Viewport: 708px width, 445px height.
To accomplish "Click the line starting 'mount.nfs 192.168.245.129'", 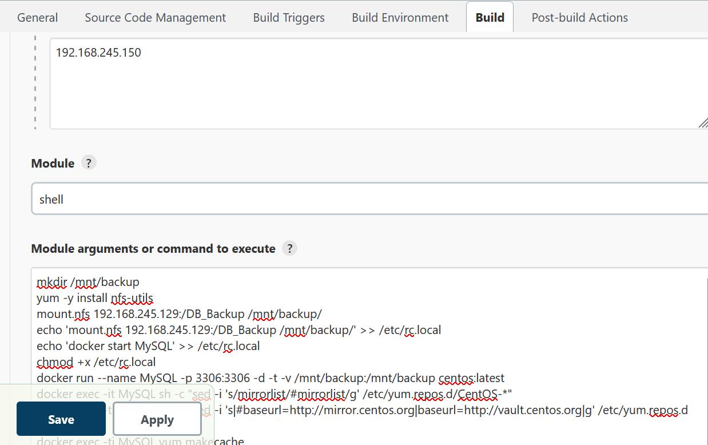I will pyautogui.click(x=179, y=314).
